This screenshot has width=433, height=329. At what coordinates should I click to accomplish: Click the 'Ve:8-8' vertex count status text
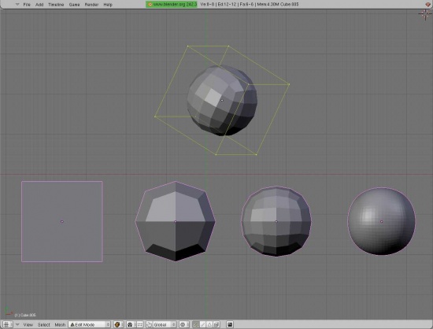point(207,5)
